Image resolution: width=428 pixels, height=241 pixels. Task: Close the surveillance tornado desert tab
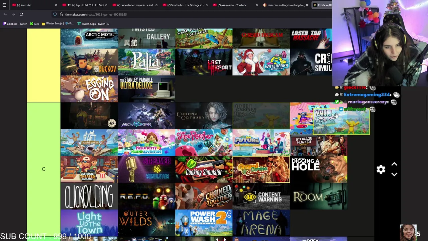[x=156, y=5]
